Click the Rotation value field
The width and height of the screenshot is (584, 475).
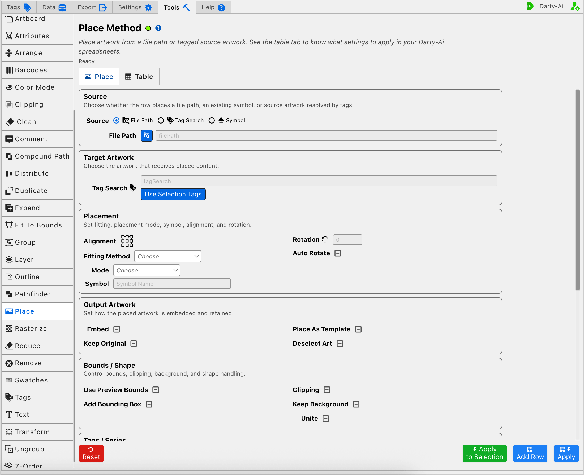point(347,240)
